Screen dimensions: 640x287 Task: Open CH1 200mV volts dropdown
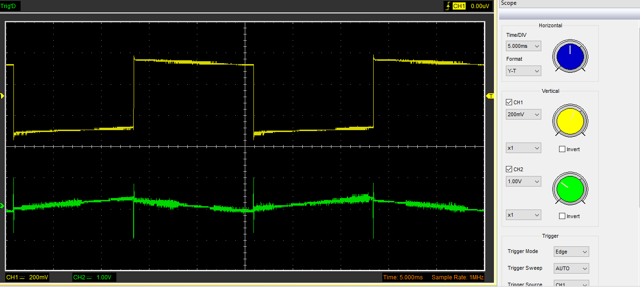click(523, 115)
